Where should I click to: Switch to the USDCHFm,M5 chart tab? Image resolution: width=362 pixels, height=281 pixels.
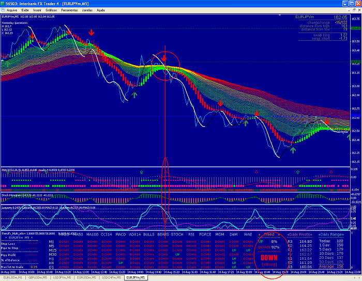tap(111, 277)
